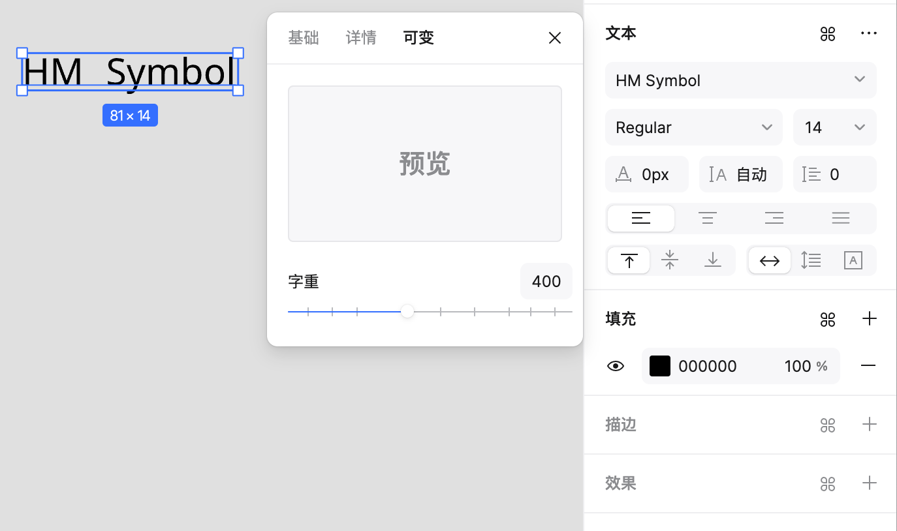Align text left
Image resolution: width=897 pixels, height=531 pixels.
pyautogui.click(x=641, y=219)
